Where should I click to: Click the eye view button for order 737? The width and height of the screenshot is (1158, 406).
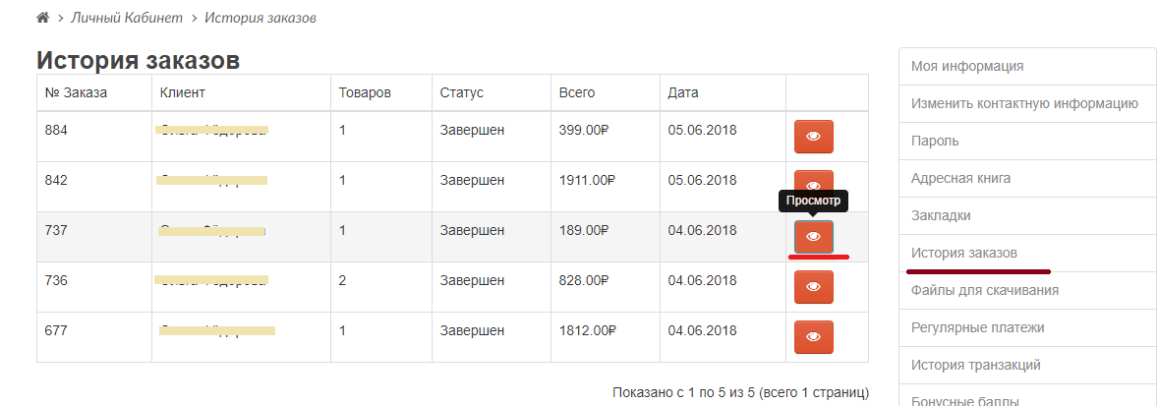pos(813,237)
